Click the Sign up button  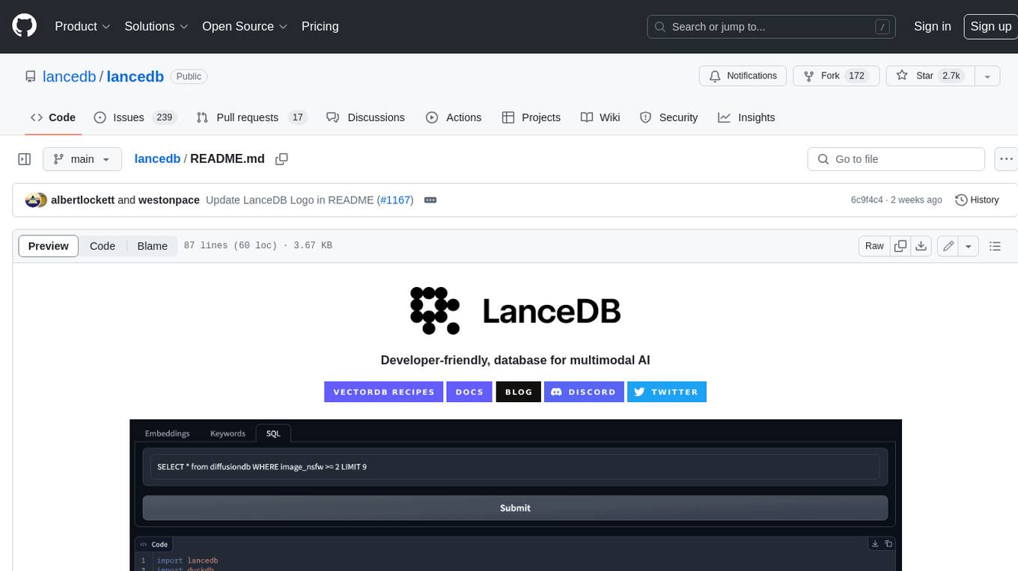(990, 26)
